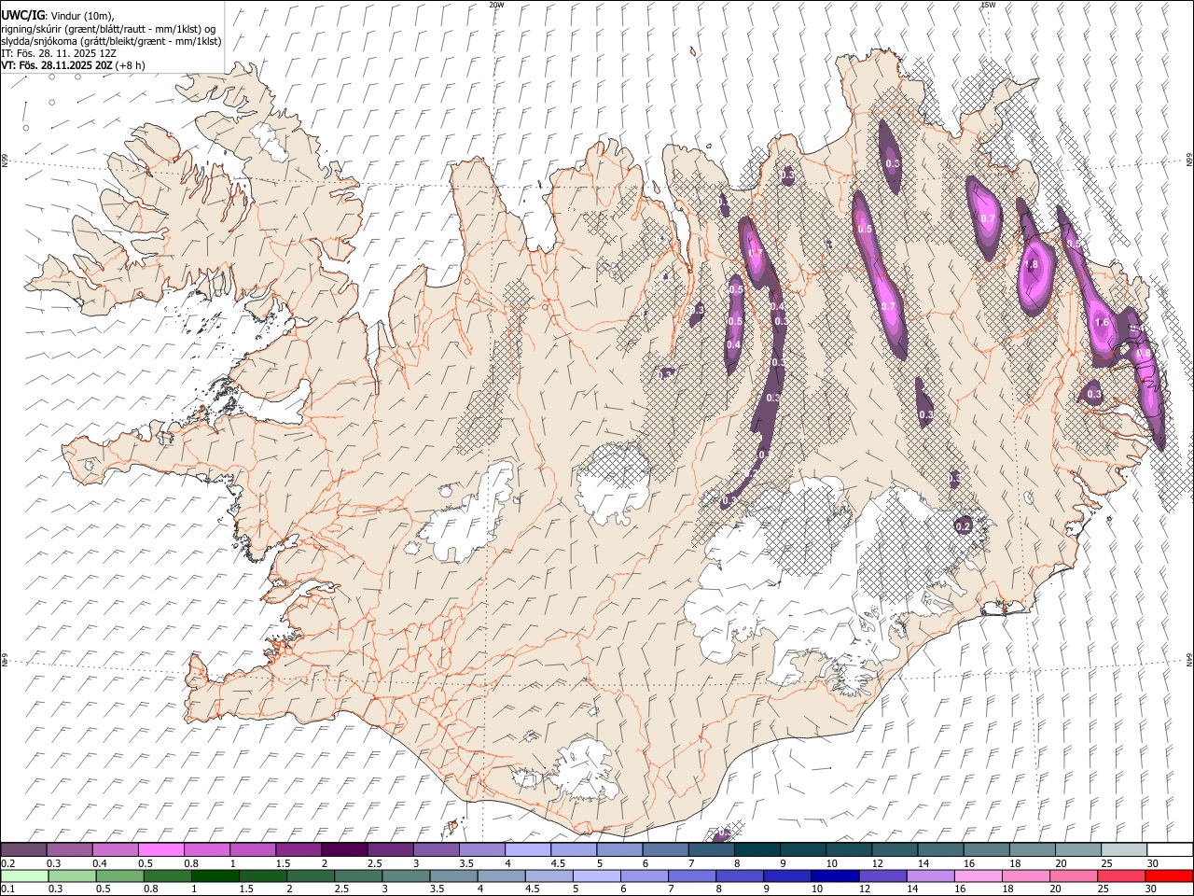Image resolution: width=1194 pixels, height=896 pixels.
Task: Select the '64N' latitude label on right edge
Action: point(1189,659)
